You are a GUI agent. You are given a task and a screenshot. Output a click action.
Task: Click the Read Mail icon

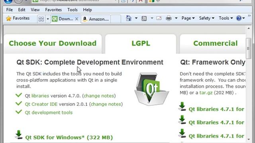(x=159, y=18)
